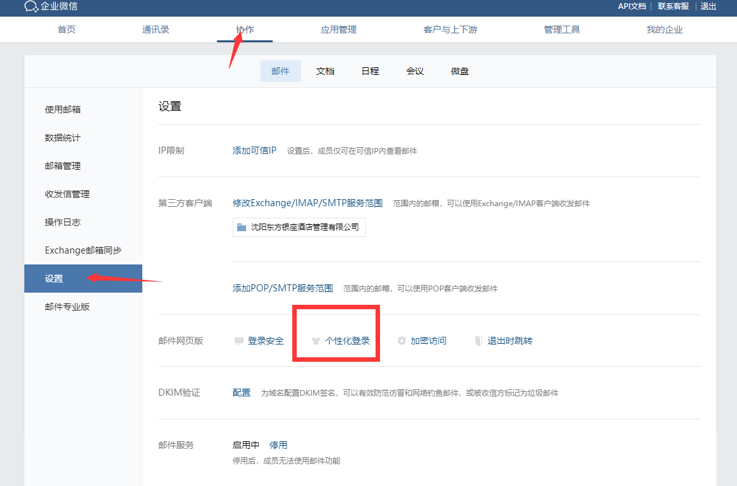Open 收发信管理 in the sidebar
This screenshot has height=486, width=737.
(83, 194)
